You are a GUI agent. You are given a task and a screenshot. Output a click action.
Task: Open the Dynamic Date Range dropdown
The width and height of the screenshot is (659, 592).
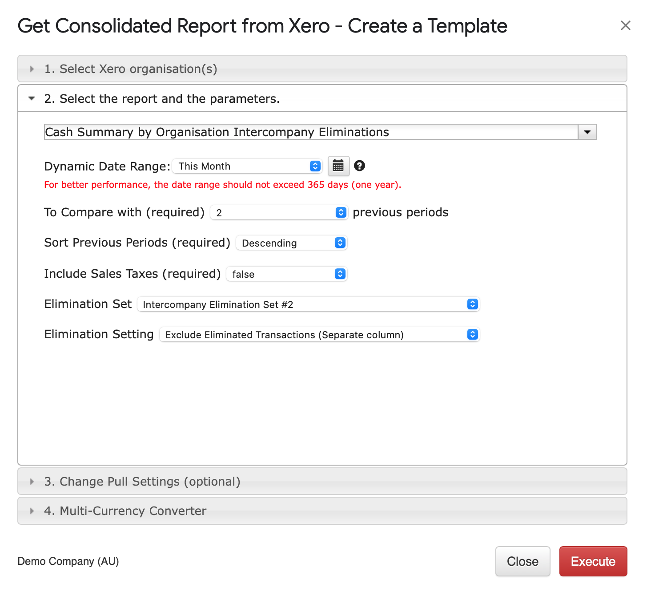(x=247, y=166)
